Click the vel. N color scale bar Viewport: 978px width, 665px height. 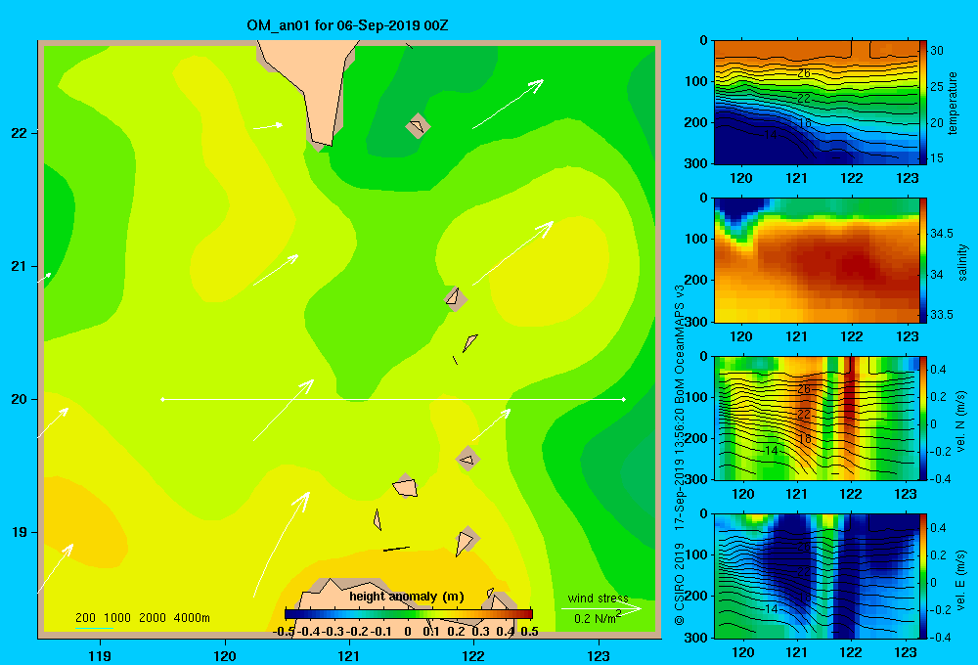[923, 418]
